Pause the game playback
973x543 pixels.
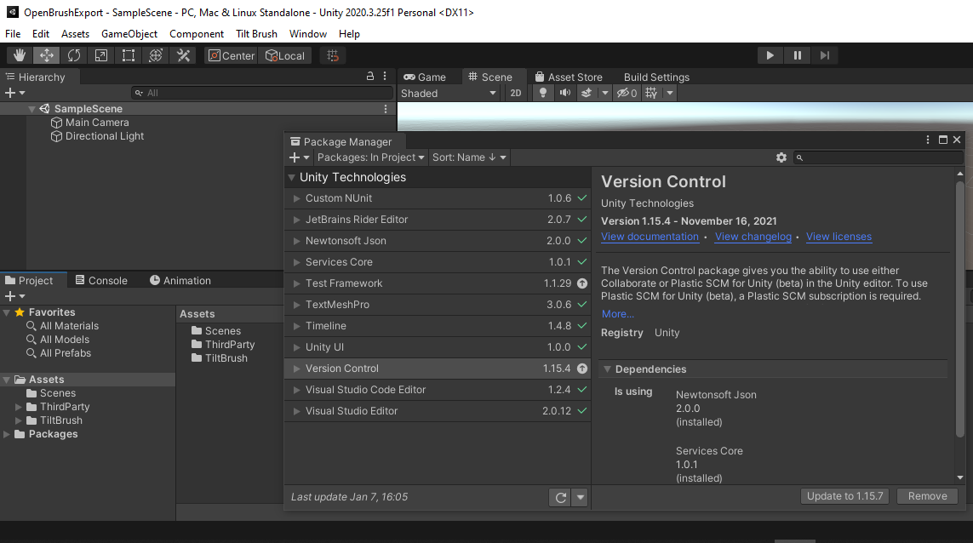click(x=798, y=55)
